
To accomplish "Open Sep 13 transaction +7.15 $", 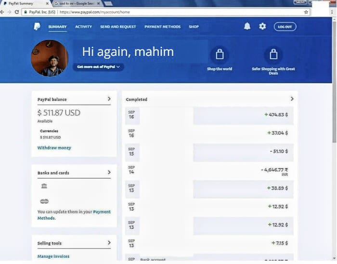I will click(209, 244).
